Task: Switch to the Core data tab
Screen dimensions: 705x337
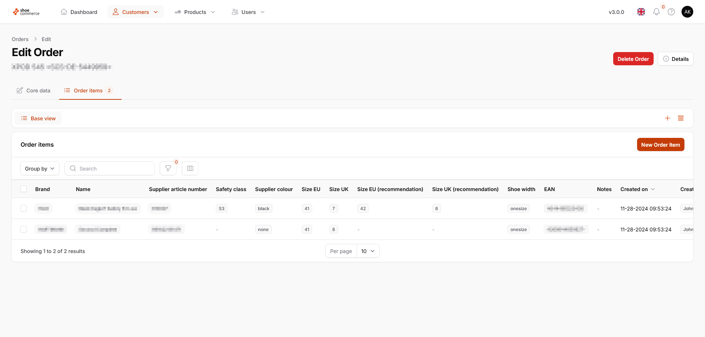Action: tap(34, 91)
